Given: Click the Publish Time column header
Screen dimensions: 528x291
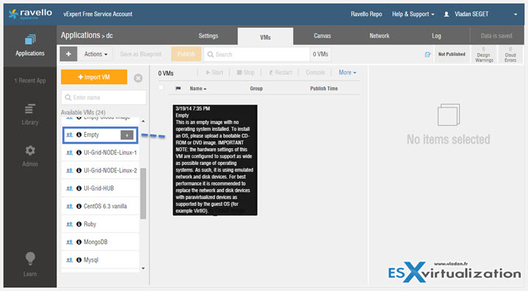Looking at the screenshot, I should (324, 89).
